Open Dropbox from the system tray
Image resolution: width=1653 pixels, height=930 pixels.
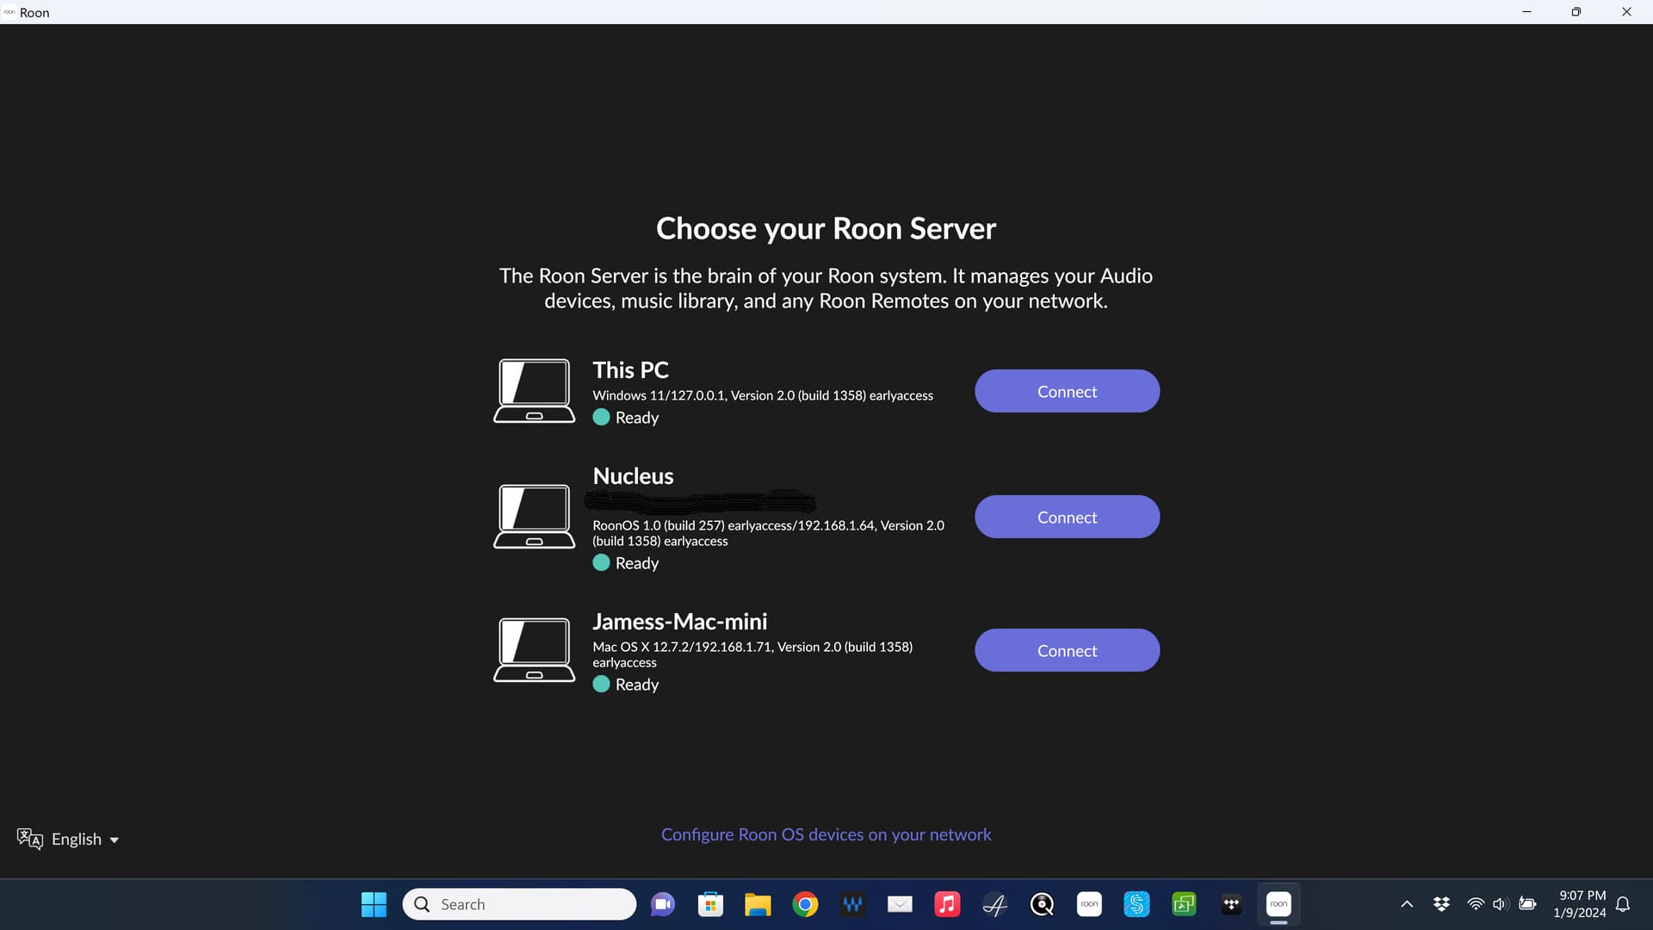(x=1441, y=904)
